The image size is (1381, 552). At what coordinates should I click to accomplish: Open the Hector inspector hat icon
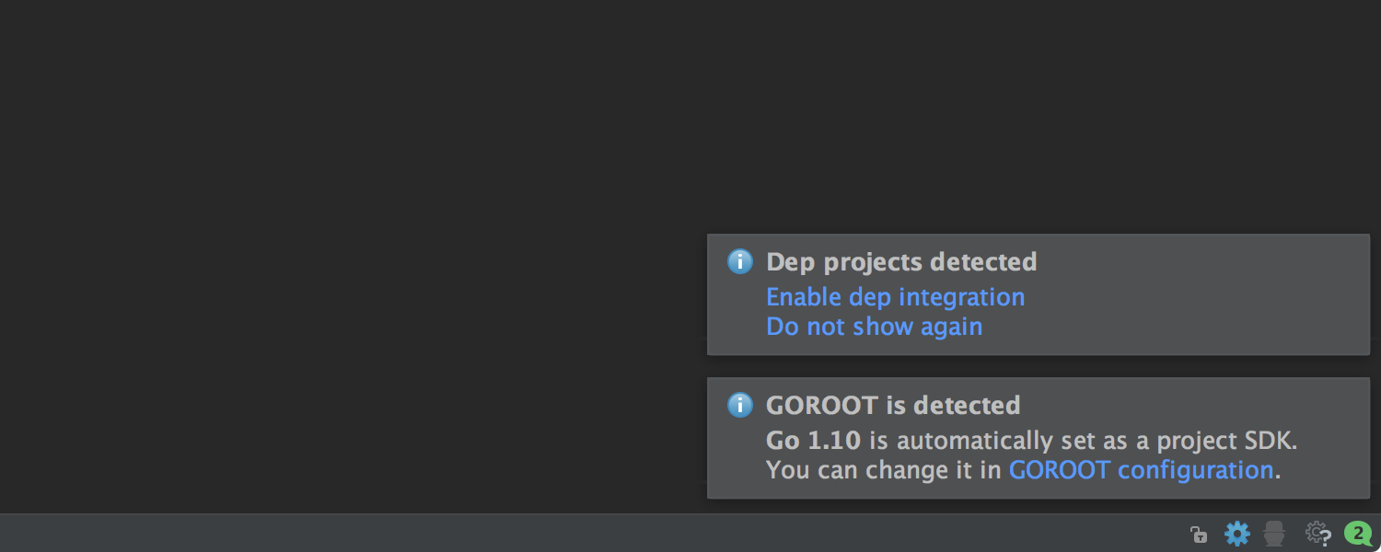click(1274, 534)
